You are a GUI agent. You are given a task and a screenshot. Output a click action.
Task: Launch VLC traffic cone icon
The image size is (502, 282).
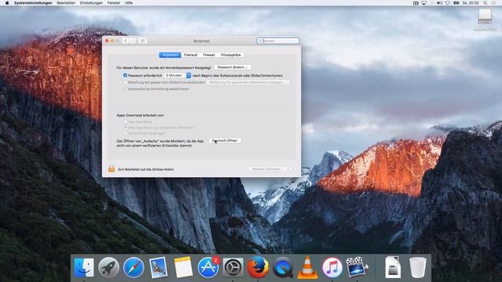click(x=307, y=267)
